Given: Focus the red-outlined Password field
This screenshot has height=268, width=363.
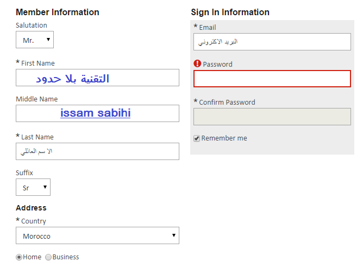Looking at the screenshot, I should [272, 79].
